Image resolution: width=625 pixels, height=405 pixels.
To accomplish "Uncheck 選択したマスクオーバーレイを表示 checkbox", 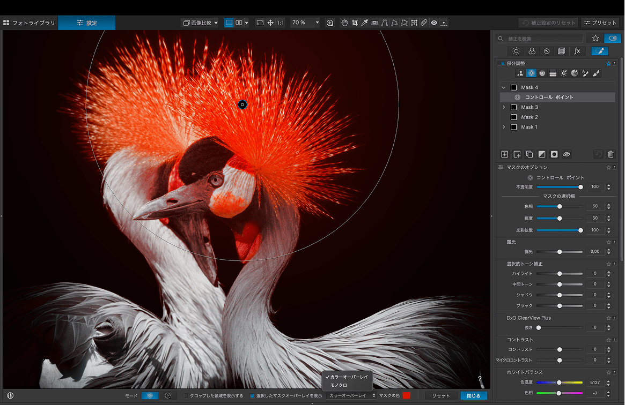I will [253, 396].
